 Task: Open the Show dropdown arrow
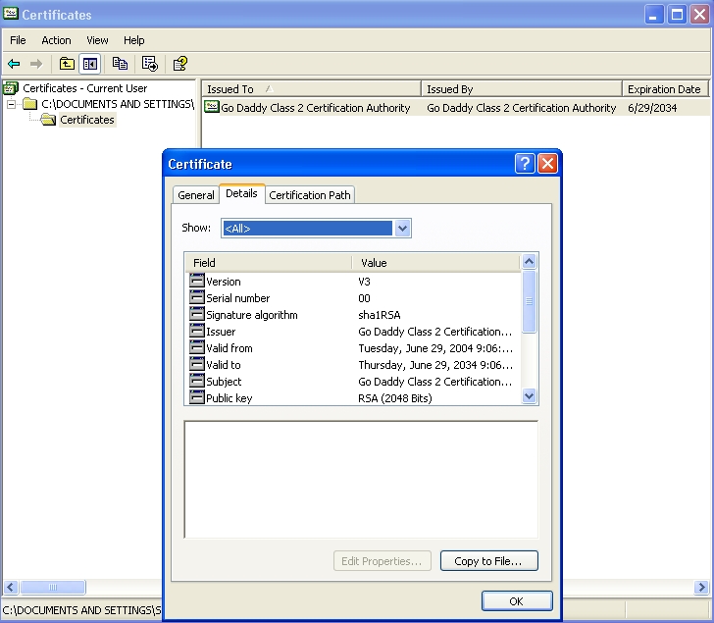[402, 229]
